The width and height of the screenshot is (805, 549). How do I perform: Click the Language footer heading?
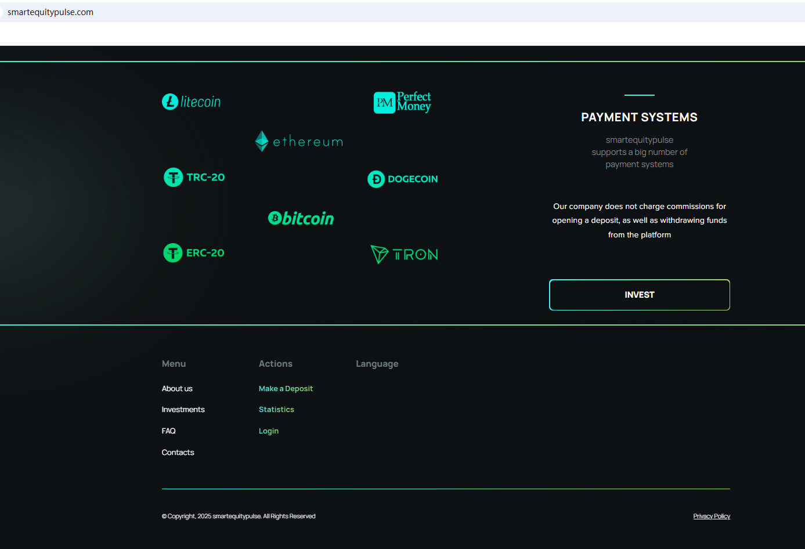377,364
